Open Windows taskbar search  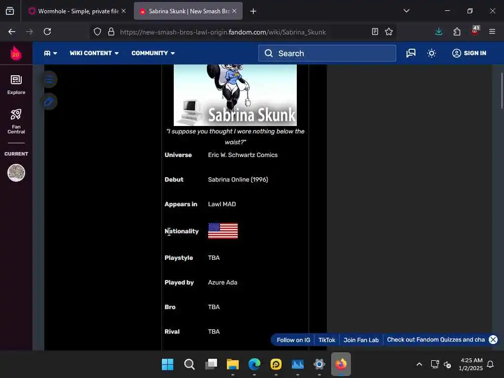(x=189, y=365)
